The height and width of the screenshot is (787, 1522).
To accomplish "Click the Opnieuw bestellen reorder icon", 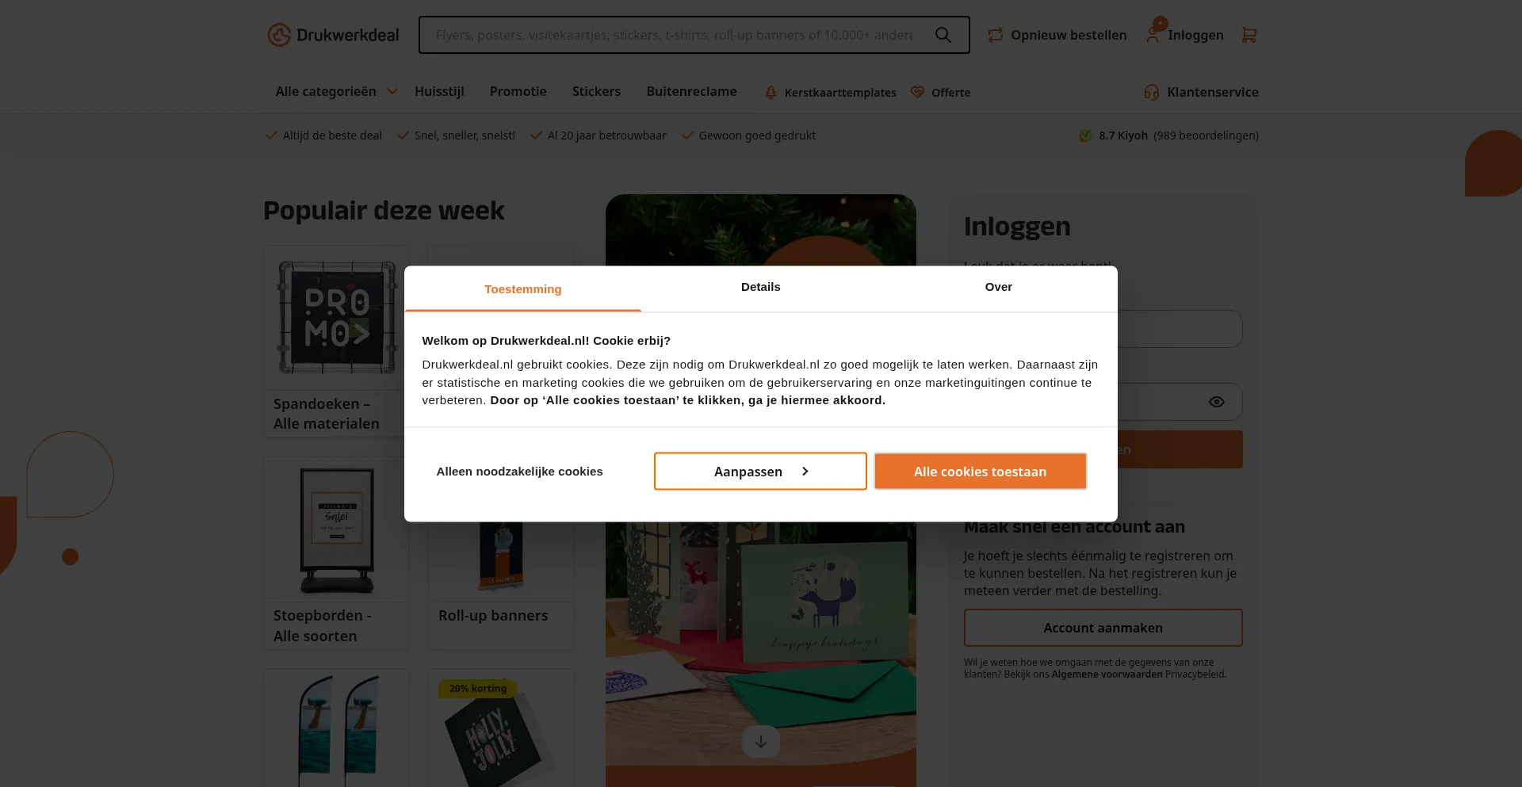I will [x=996, y=35].
